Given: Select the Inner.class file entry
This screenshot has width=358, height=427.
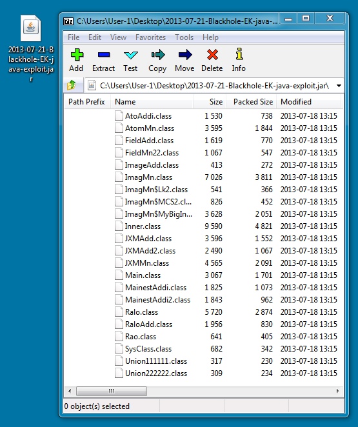Looking at the screenshot, I should pos(143,226).
